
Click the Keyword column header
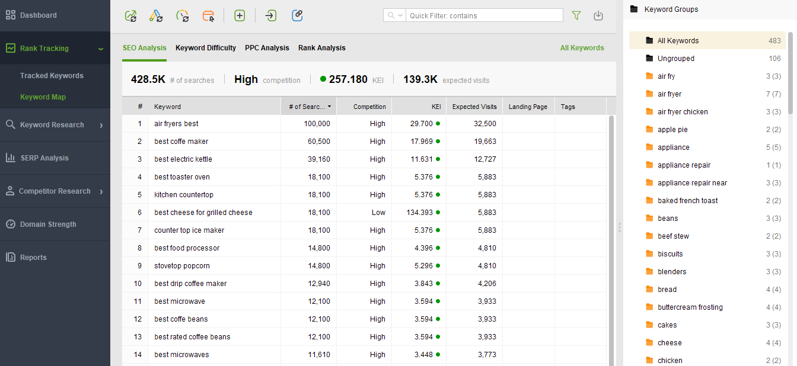coord(214,107)
